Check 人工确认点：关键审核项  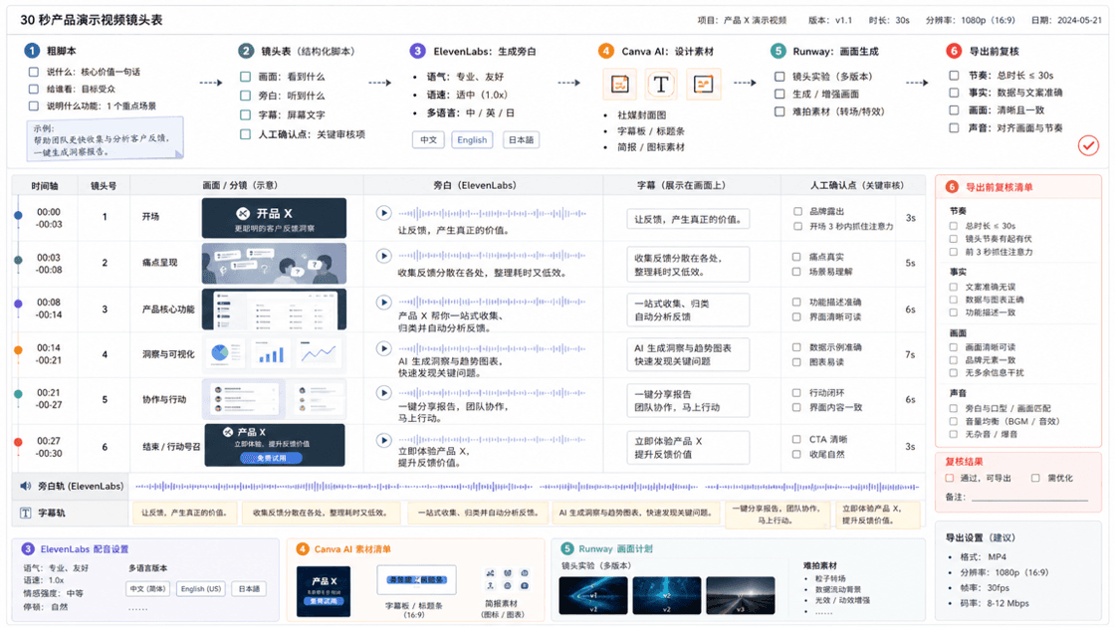tap(245, 134)
